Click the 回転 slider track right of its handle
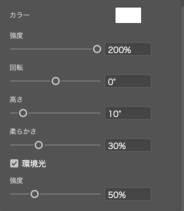This screenshot has height=211, width=184. click(x=81, y=81)
